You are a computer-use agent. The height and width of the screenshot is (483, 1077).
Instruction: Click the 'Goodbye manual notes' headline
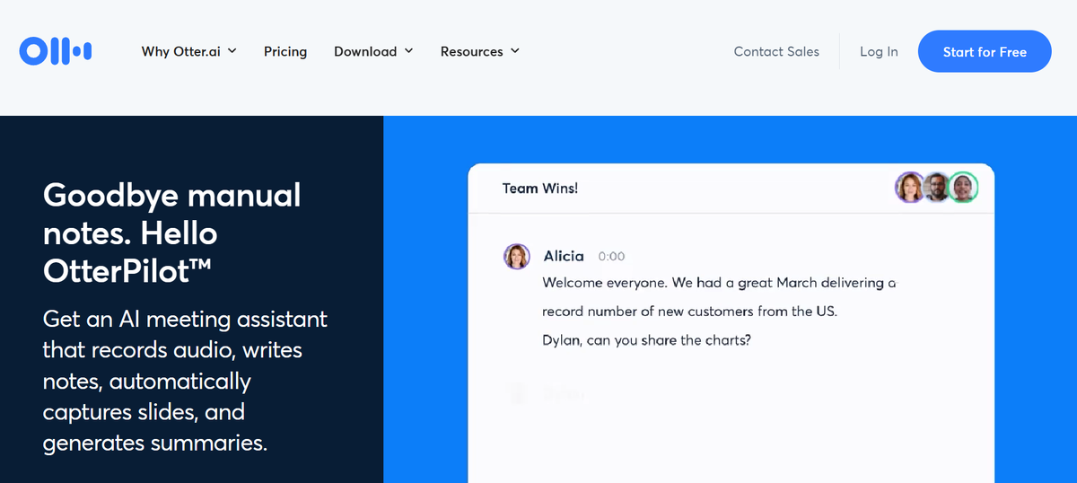172,233
